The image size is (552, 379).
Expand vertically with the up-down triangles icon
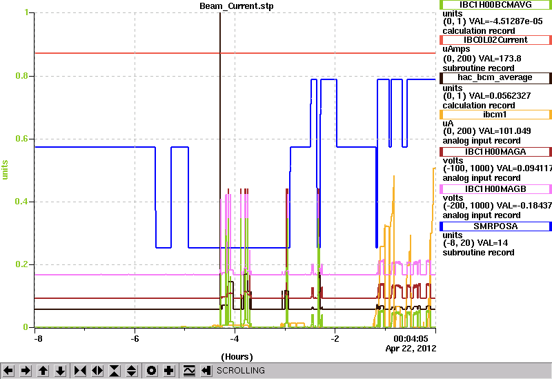[132, 371]
